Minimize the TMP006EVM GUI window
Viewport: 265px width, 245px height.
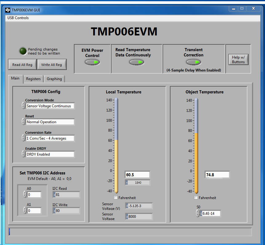click(x=234, y=8)
